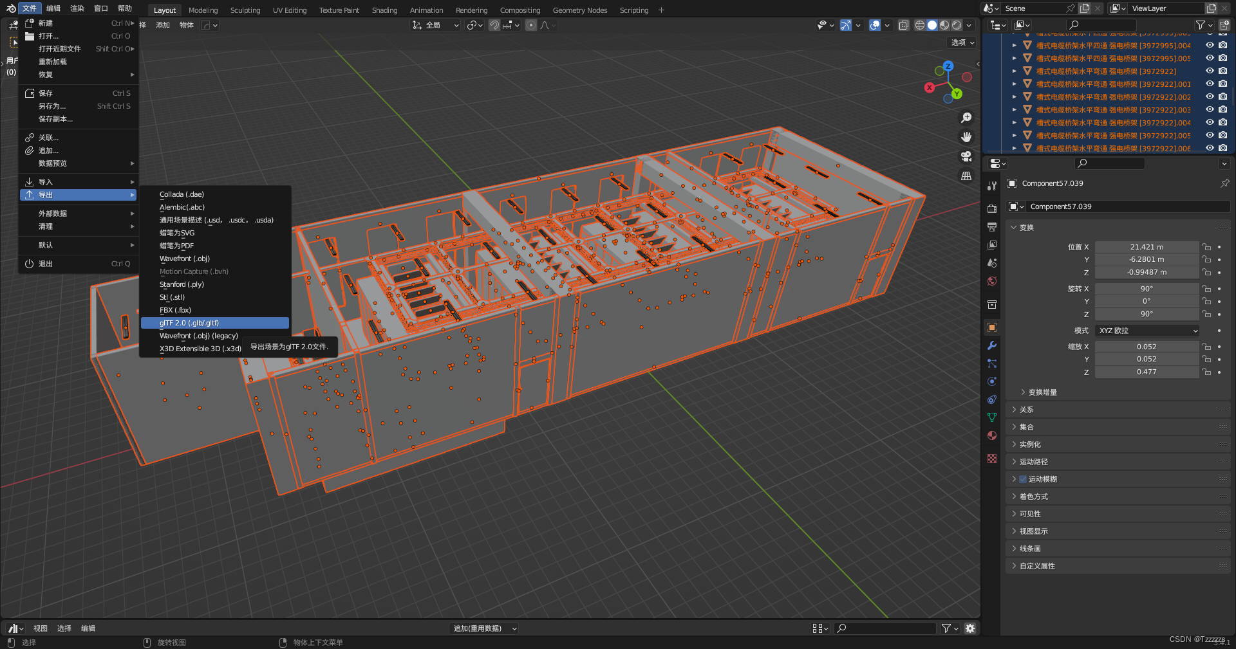
Task: Open the 渲染 menu
Action: point(77,8)
